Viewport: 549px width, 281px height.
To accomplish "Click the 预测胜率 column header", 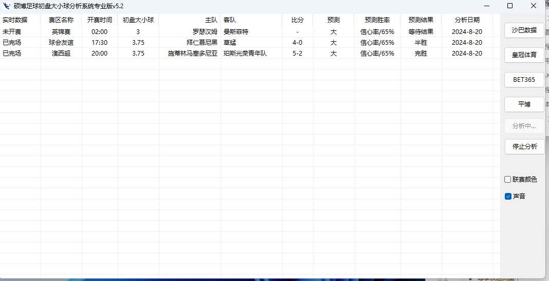I will click(x=377, y=20).
